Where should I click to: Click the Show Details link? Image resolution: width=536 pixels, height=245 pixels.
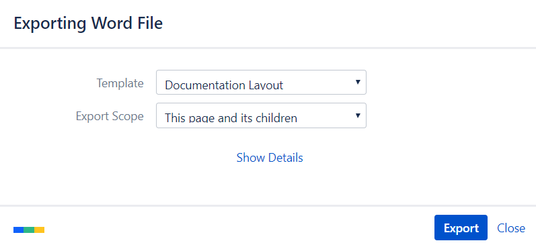tap(270, 158)
